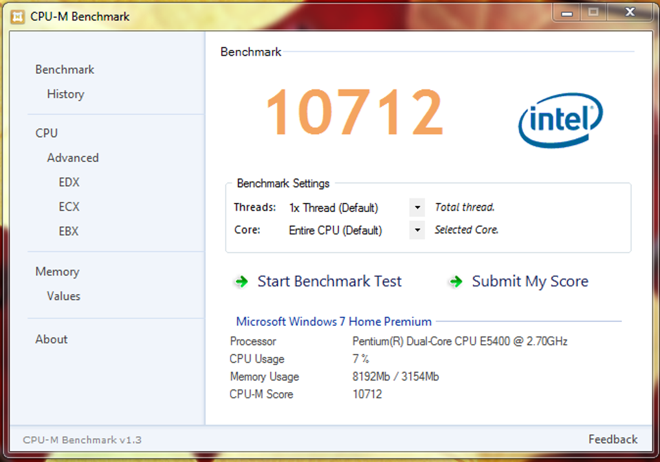Show the EDX register page
660x462 pixels.
(69, 182)
